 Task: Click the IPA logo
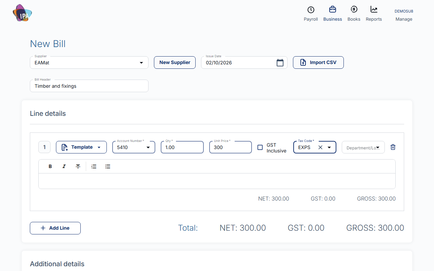(x=22, y=13)
